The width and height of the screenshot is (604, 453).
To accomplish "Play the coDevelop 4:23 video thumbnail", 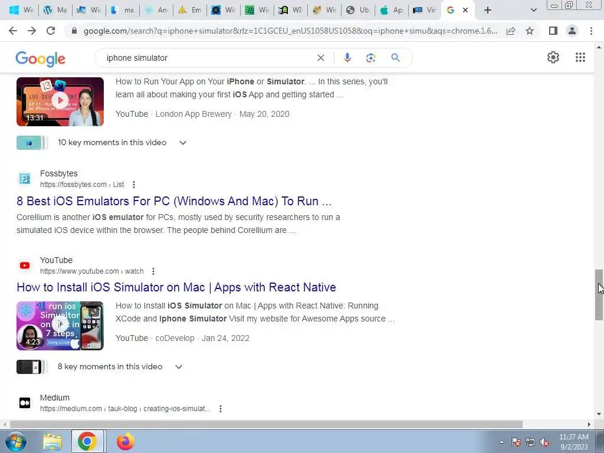I will point(60,326).
